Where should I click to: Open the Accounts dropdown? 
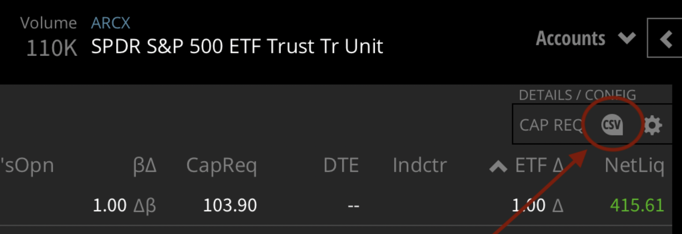pos(585,39)
